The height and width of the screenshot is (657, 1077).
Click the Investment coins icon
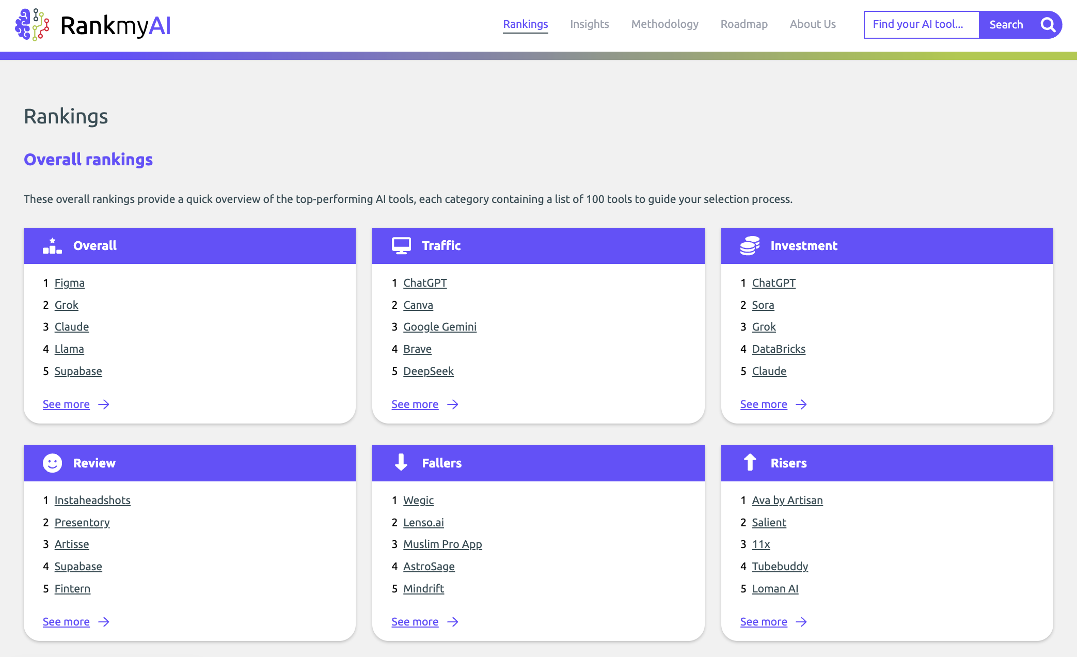coord(750,246)
